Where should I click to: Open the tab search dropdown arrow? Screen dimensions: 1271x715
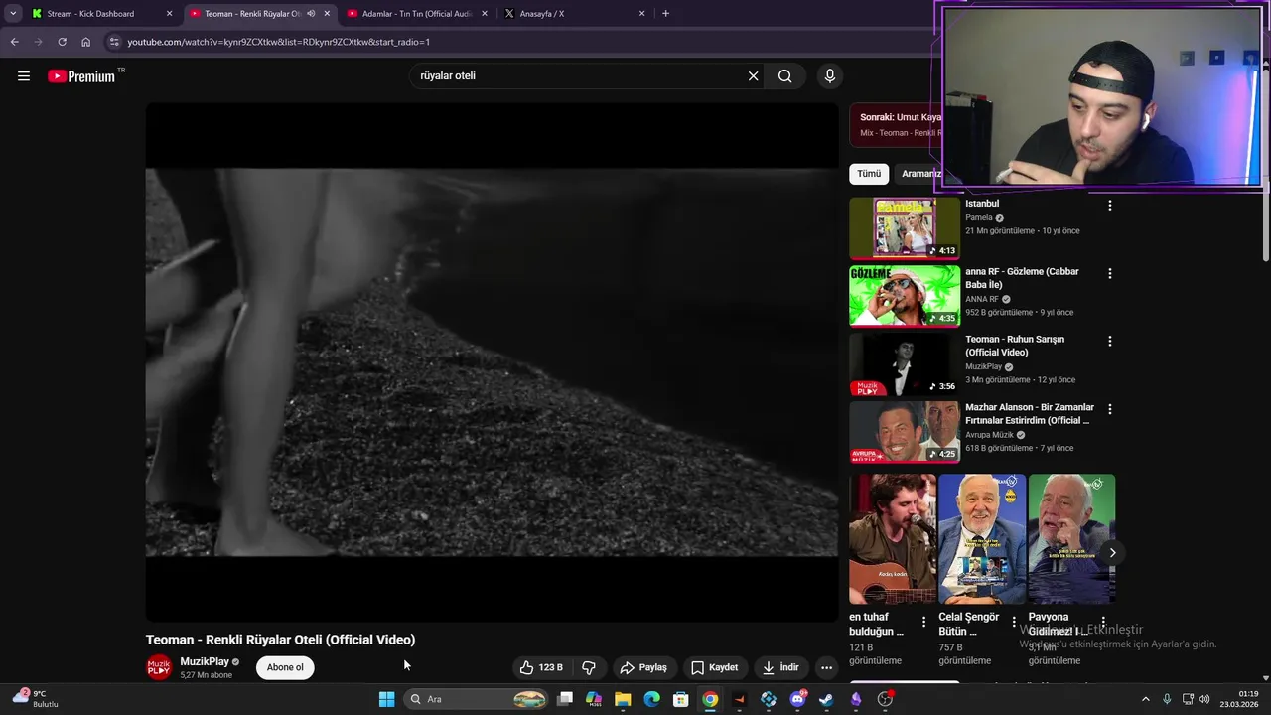[13, 14]
